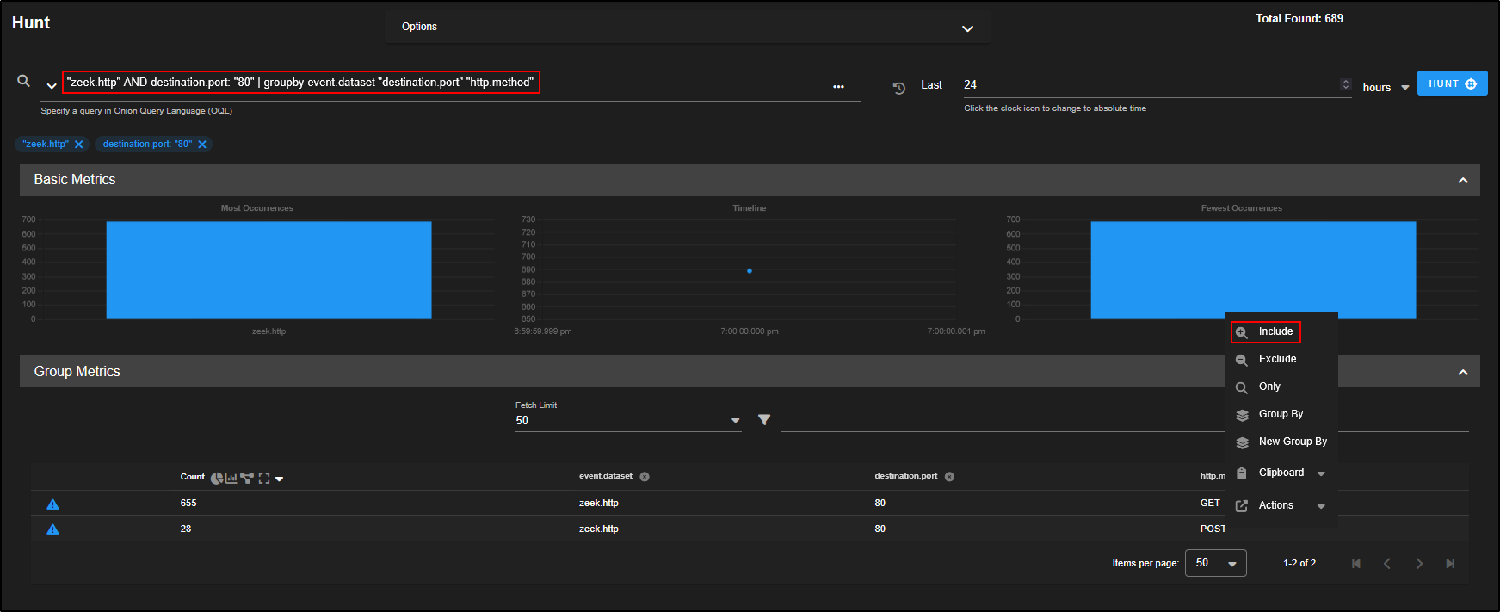1500x612 pixels.
Task: Collapse the Group Metrics section
Action: coord(1463,373)
